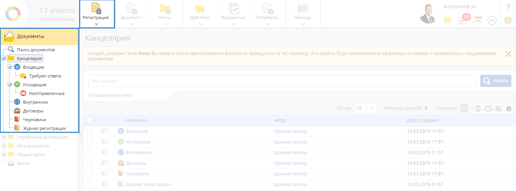The height and width of the screenshot is (191, 516).
Task: Open the Регистрация toolbar menu
Action: tap(97, 14)
